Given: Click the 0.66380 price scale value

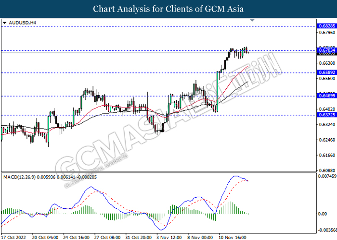Looking at the screenshot, I should [327, 63].
